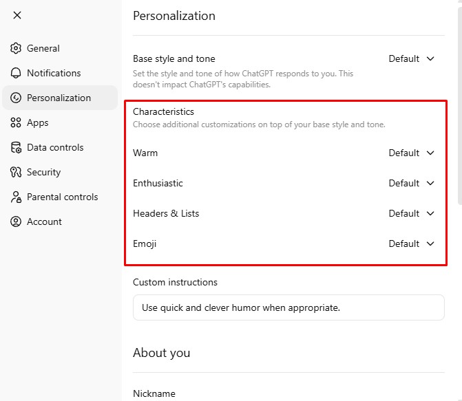Open the Base style and tone dropdown
Viewport: 462px width, 401px height.
412,58
